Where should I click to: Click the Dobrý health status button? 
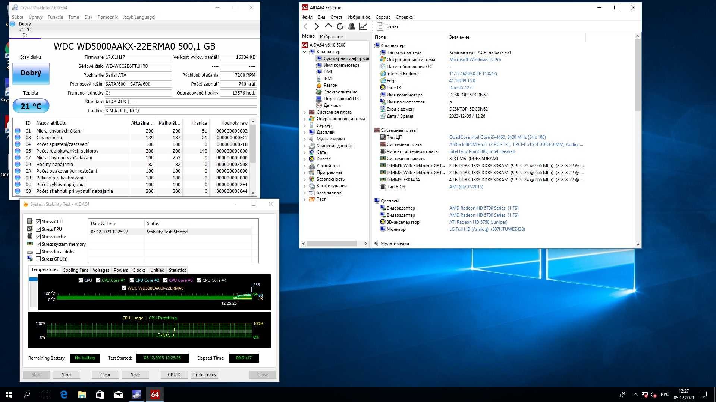pos(31,73)
